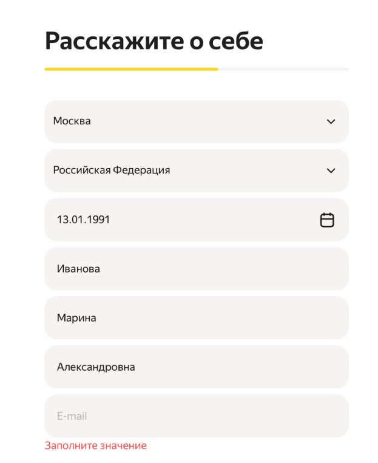Place cursor after the name Марина
Image resolution: width=378 pixels, height=463 pixels.
(x=97, y=318)
